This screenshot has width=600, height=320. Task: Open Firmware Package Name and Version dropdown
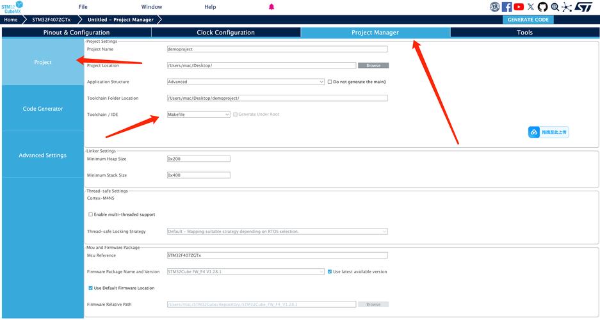click(x=246, y=271)
